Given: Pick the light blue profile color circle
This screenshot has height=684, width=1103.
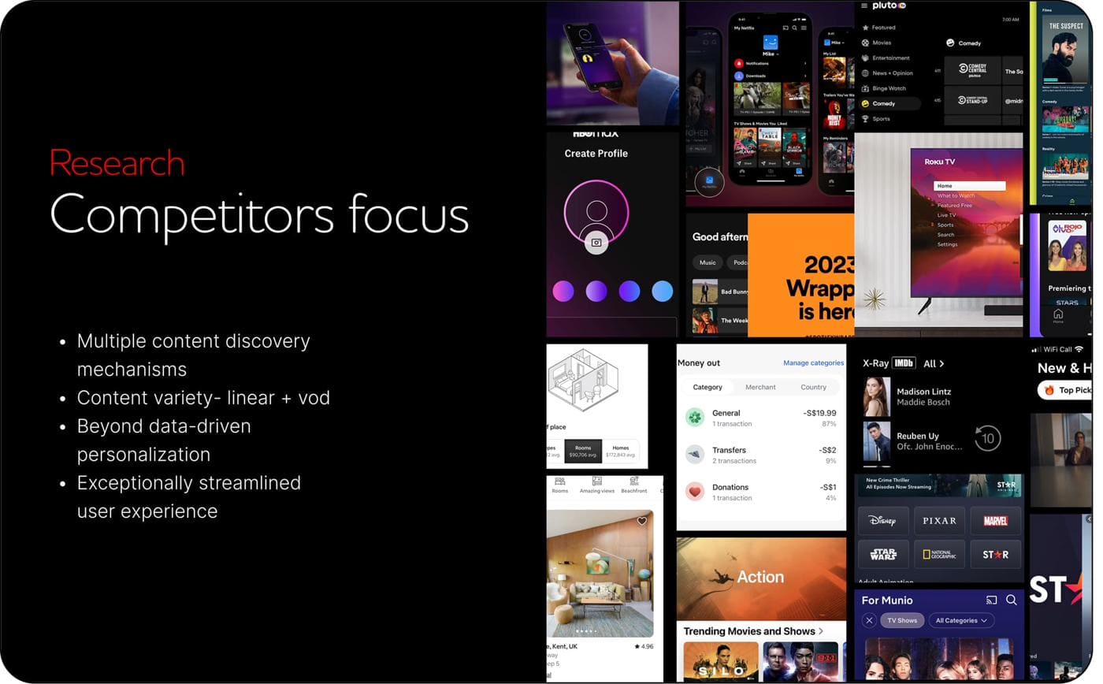Looking at the screenshot, I should click(663, 291).
